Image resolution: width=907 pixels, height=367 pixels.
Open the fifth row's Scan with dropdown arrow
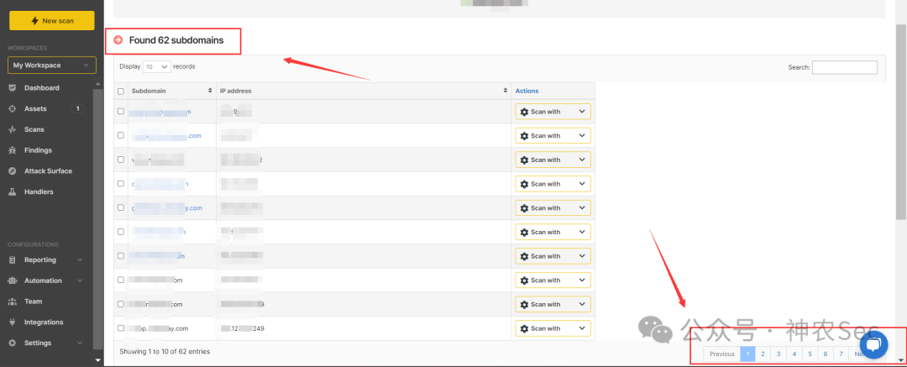coord(582,207)
